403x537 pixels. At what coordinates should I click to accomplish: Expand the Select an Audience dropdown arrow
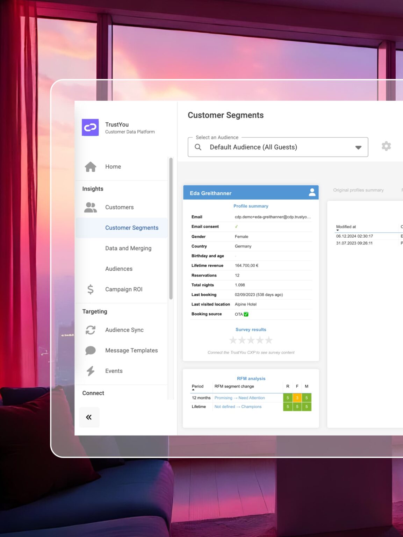click(x=358, y=148)
